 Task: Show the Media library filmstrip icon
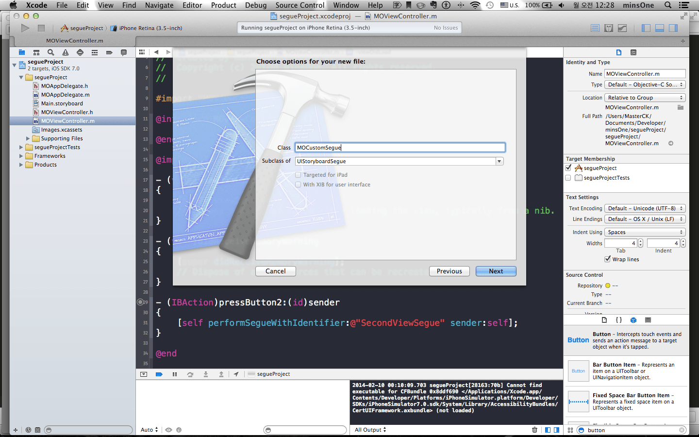coord(648,320)
